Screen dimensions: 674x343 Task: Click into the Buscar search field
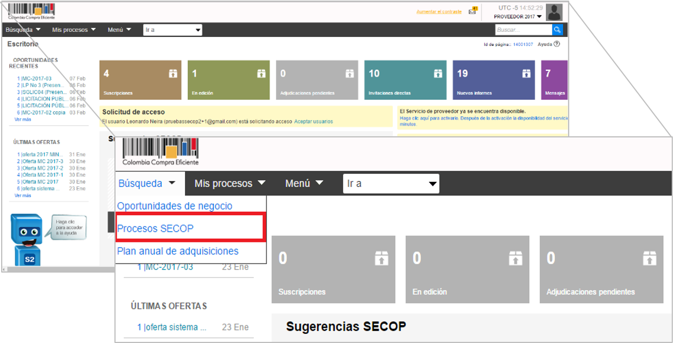pyautogui.click(x=523, y=30)
